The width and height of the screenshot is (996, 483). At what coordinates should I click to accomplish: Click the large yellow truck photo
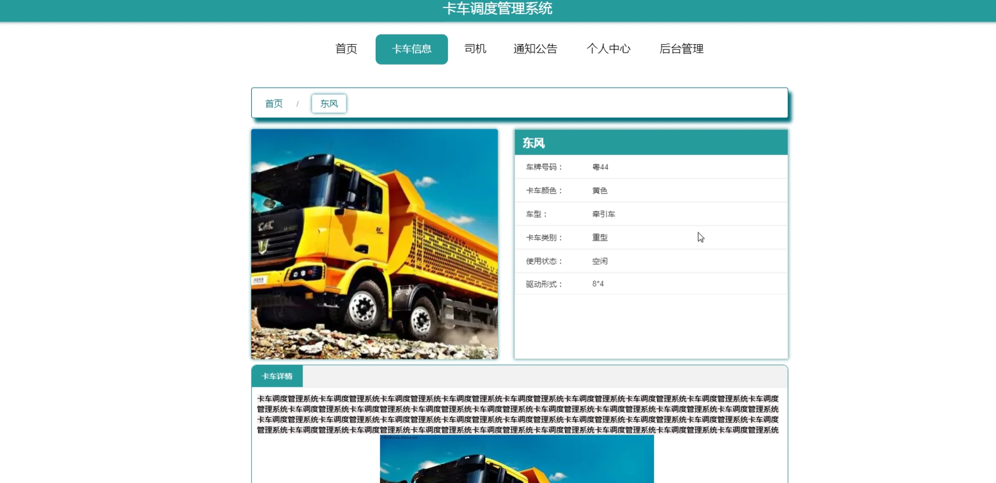[x=375, y=244]
